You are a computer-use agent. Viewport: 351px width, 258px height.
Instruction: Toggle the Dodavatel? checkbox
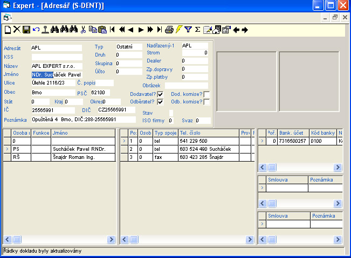pos(160,94)
